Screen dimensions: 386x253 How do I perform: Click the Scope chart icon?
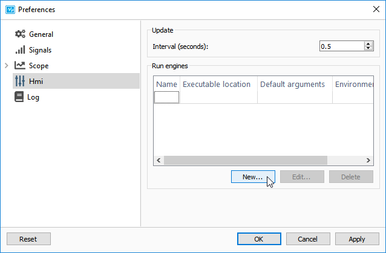pyautogui.click(x=20, y=65)
